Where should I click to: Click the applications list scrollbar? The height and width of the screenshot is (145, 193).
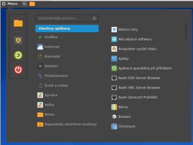tap(186, 32)
